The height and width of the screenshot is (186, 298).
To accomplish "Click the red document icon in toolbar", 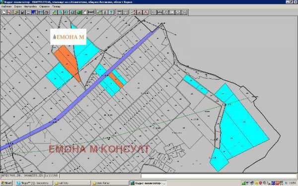I will (x=10, y=12).
